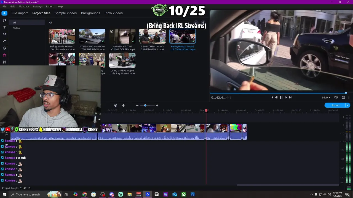Image resolution: width=353 pixels, height=198 pixels.
Task: Click the timeline zoom slider handle
Action: click(145, 105)
